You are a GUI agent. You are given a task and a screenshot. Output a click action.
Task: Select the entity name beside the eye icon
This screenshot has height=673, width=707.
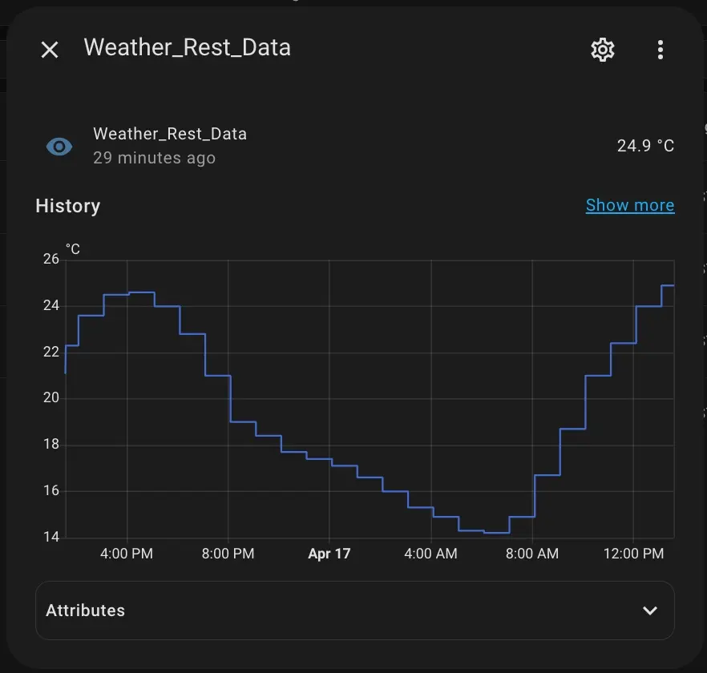pyautogui.click(x=170, y=134)
